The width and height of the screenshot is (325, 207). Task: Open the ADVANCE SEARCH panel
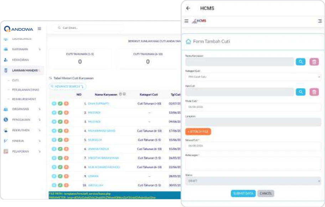67,86
